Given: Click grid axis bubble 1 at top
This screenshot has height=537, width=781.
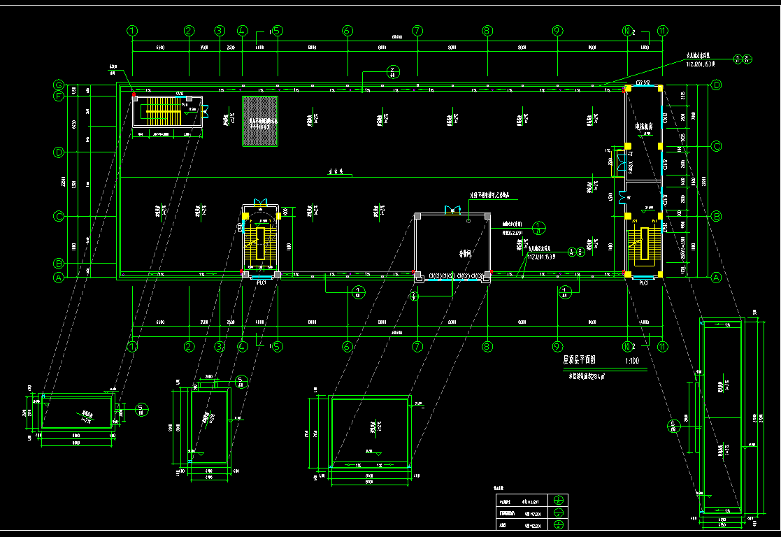Looking at the screenshot, I should 133,31.
